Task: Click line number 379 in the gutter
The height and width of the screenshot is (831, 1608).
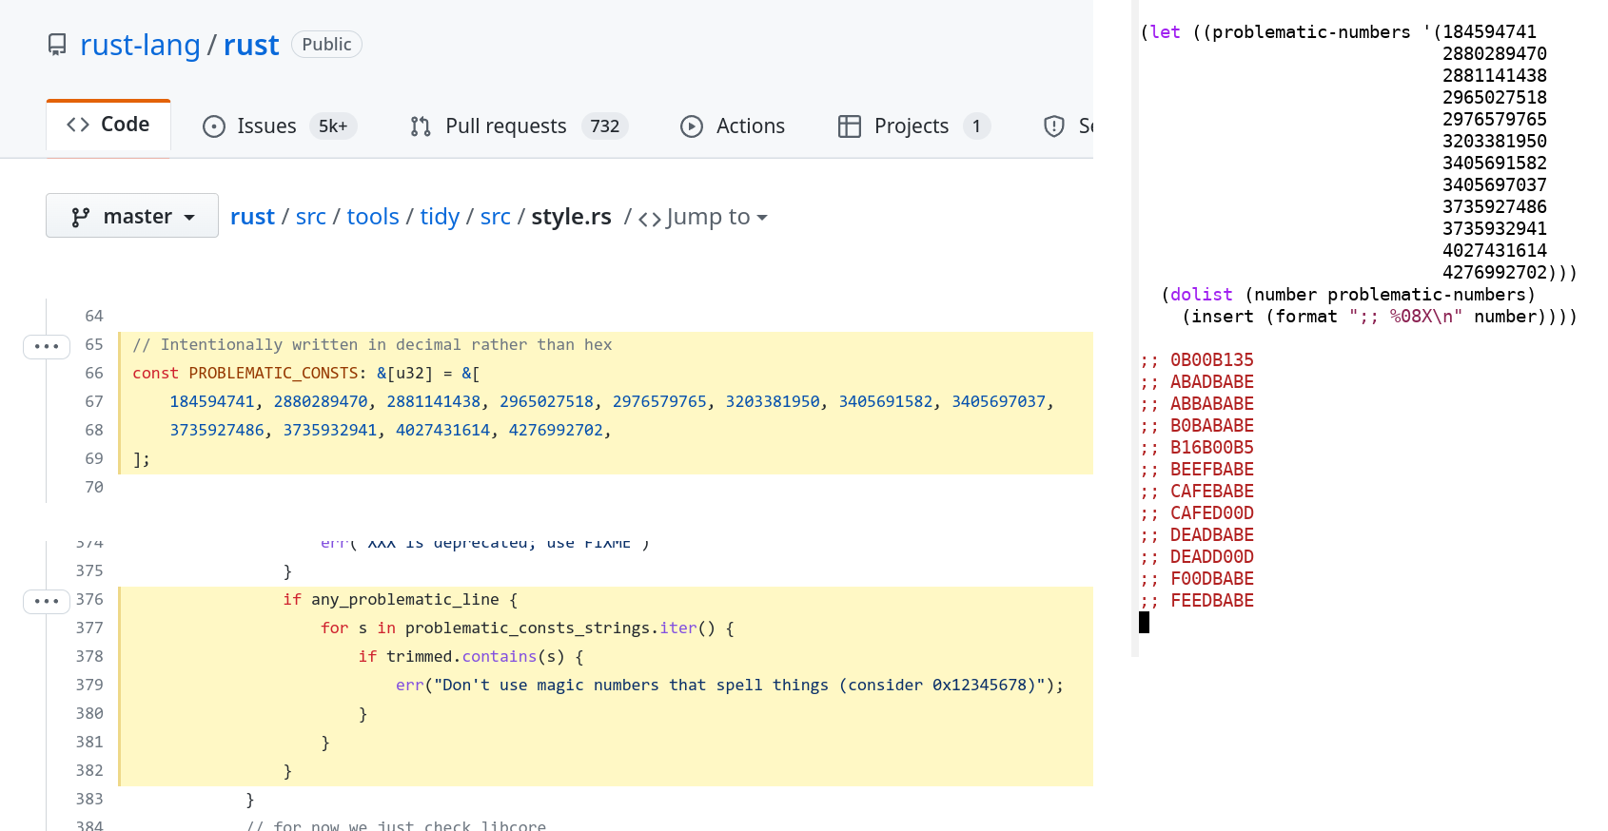Action: (89, 686)
